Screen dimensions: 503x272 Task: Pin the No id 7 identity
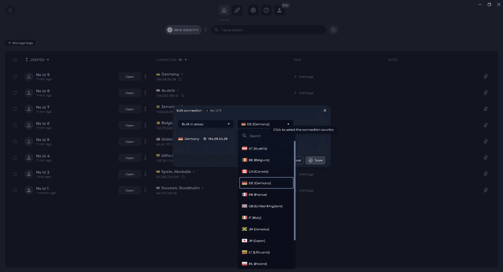pyautogui.click(x=486, y=109)
